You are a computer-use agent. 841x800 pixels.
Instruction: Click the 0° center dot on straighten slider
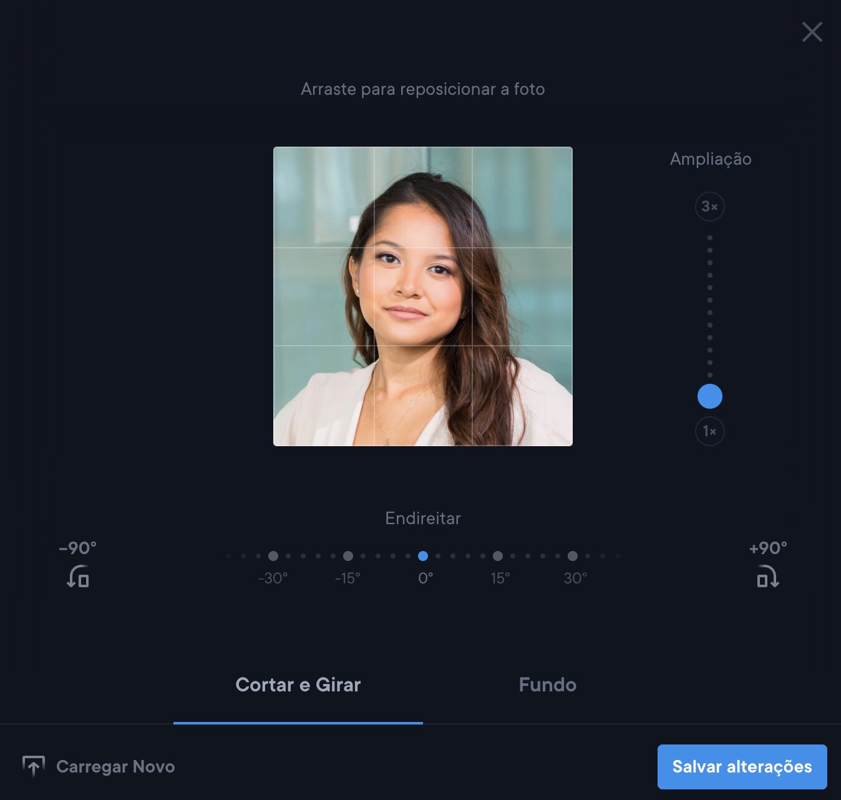423,556
